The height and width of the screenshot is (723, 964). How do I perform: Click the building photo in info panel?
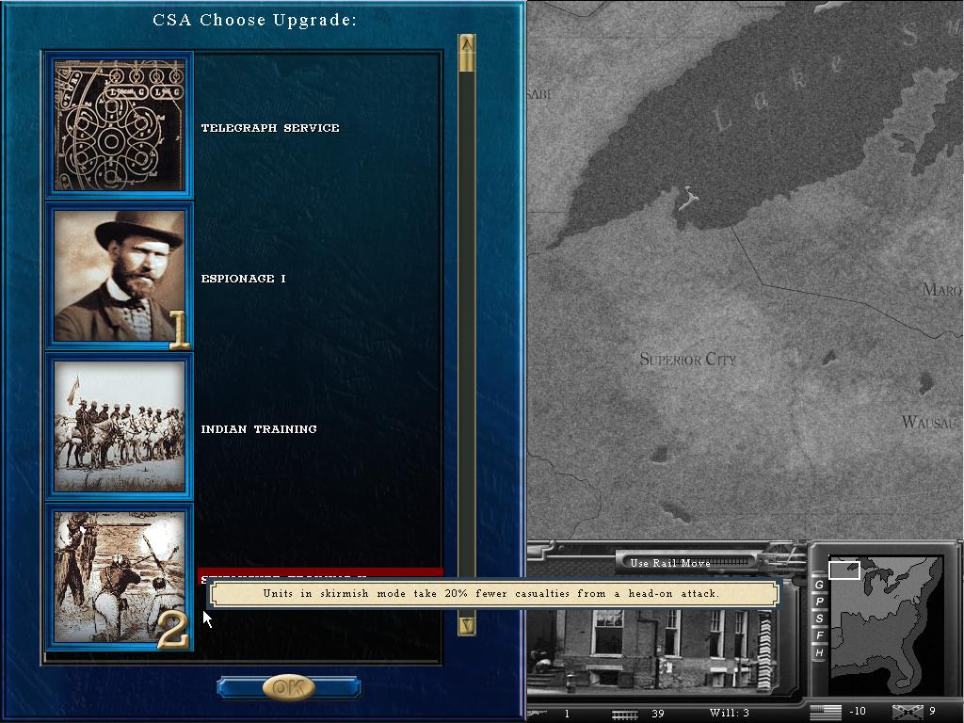click(651, 650)
